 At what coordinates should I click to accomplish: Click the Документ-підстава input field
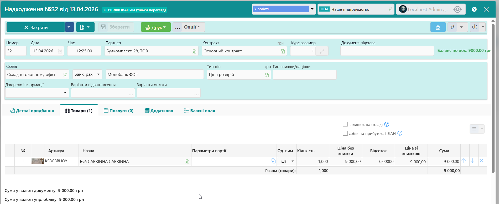(x=387, y=51)
